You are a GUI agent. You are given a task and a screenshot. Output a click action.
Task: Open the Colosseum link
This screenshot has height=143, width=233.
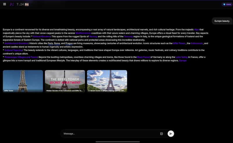(197, 43)
